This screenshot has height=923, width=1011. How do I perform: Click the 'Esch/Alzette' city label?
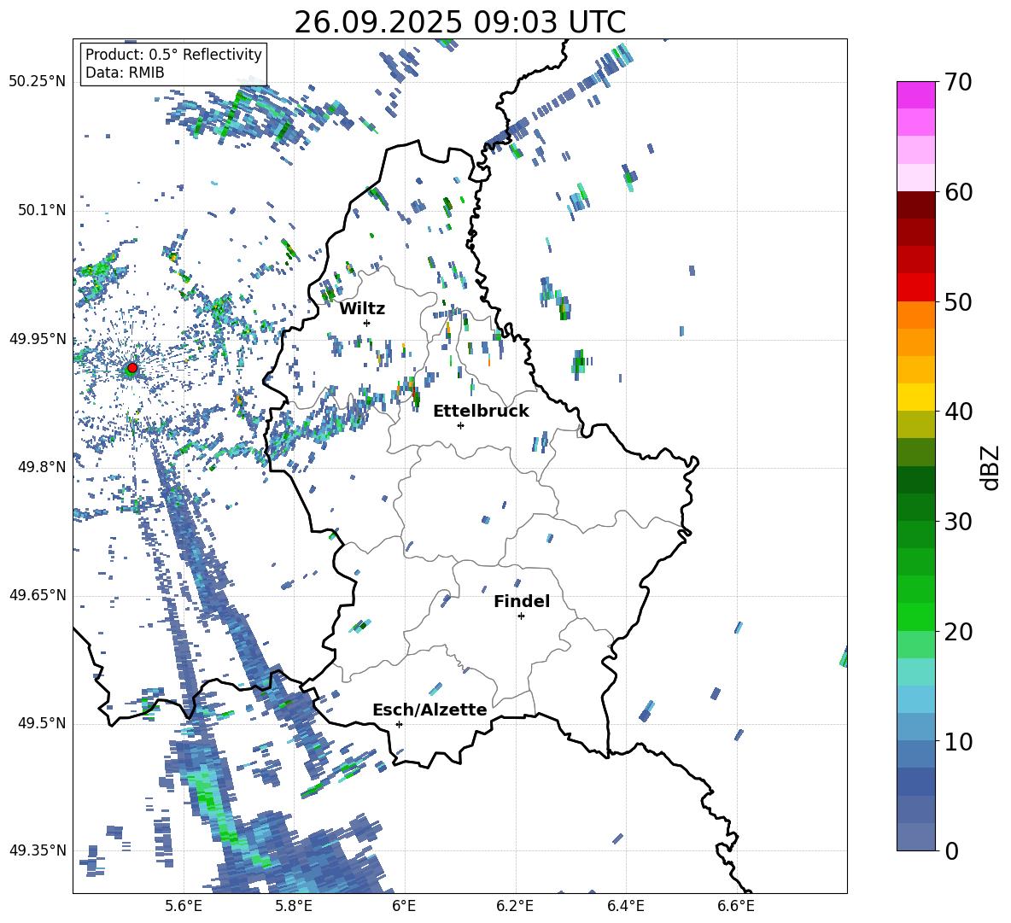430,710
